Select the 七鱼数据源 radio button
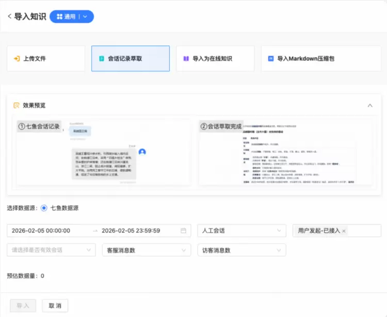Viewport: 387px width, 317px height. point(44,208)
